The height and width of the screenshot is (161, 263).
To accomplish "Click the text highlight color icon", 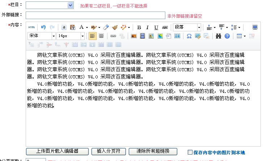I will click(x=94, y=27).
